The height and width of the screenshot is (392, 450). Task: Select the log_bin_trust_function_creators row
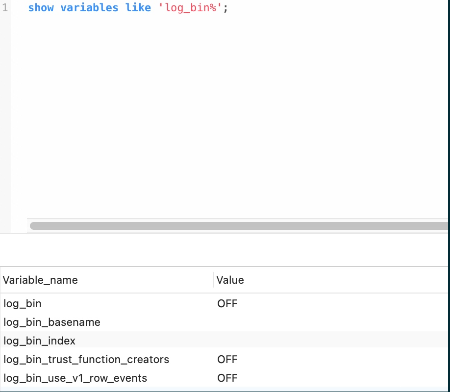pyautogui.click(x=86, y=360)
